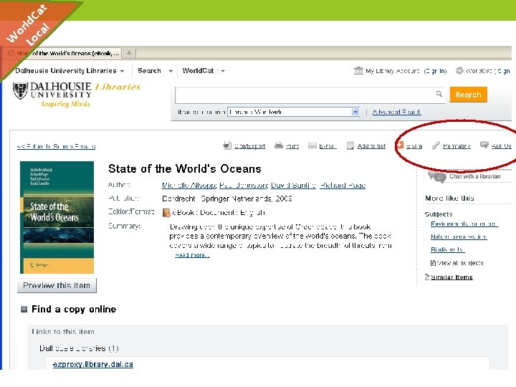516x387 pixels.
Task: Click the E-mail link
Action: (x=328, y=145)
